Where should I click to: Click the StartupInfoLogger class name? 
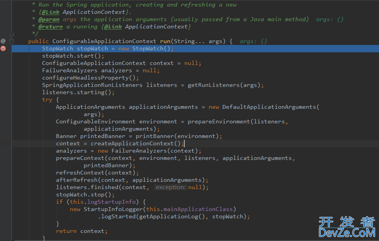point(113,209)
